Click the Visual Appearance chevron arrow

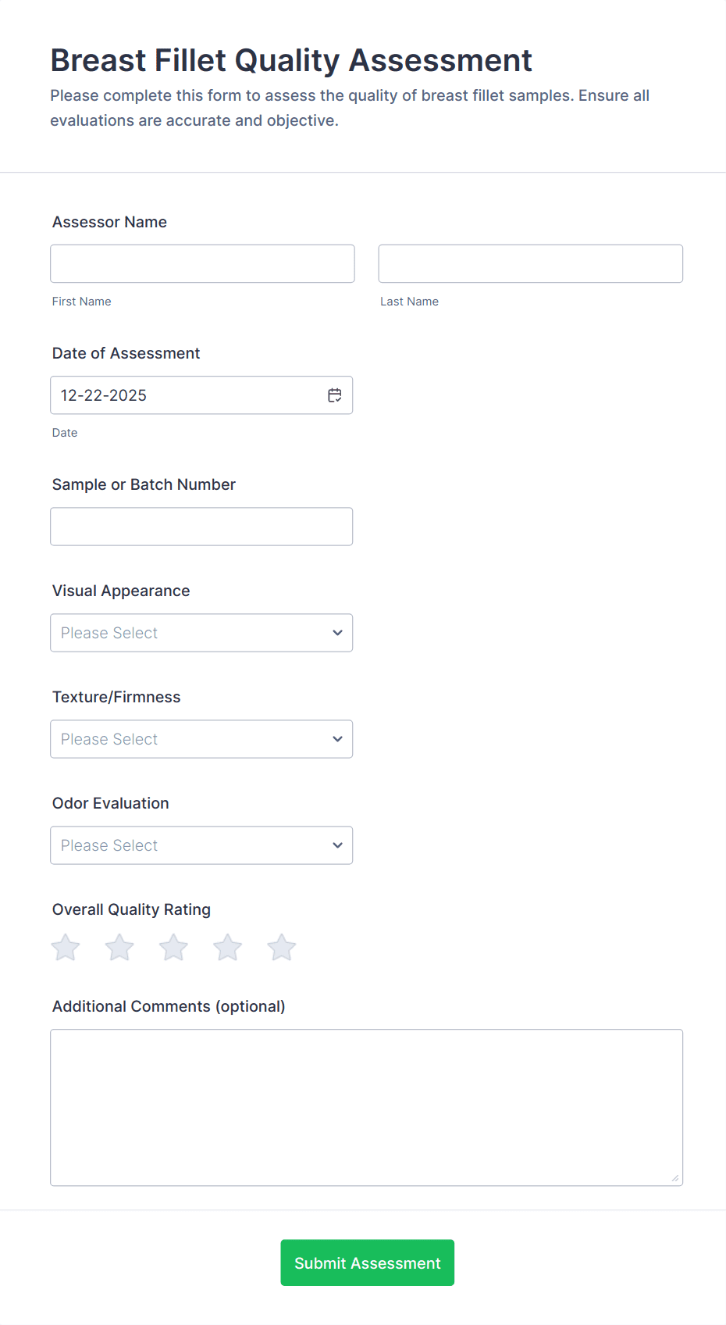point(337,633)
